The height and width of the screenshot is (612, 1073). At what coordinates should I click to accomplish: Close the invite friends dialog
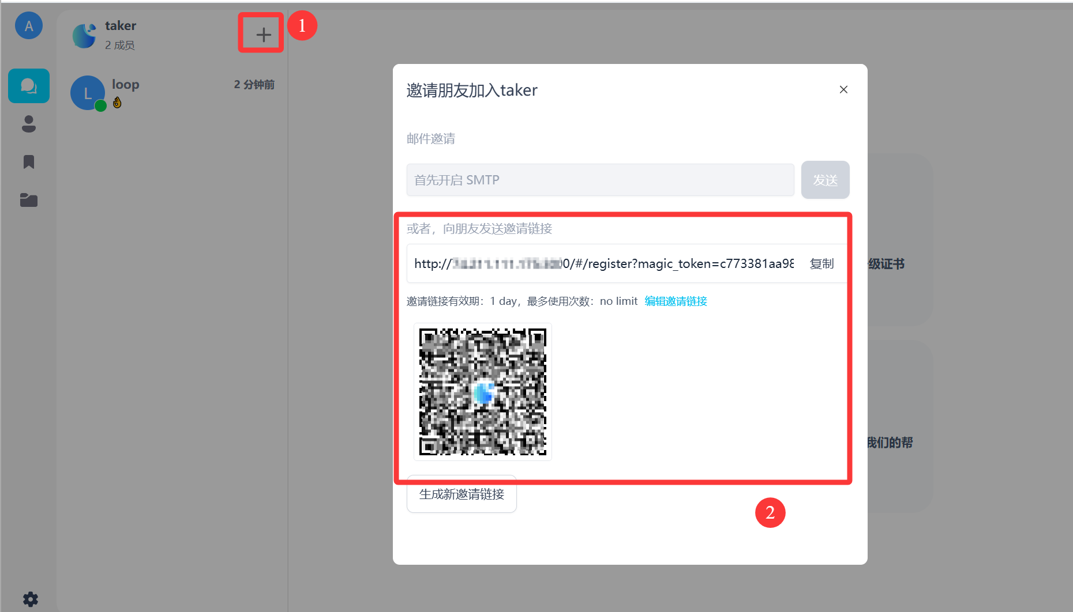coord(843,90)
